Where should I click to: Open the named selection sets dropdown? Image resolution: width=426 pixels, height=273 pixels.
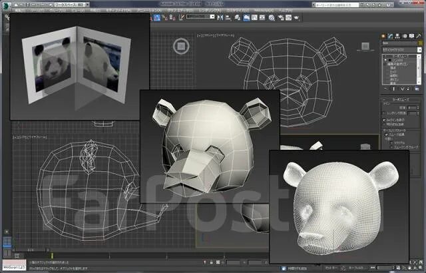[200, 17]
